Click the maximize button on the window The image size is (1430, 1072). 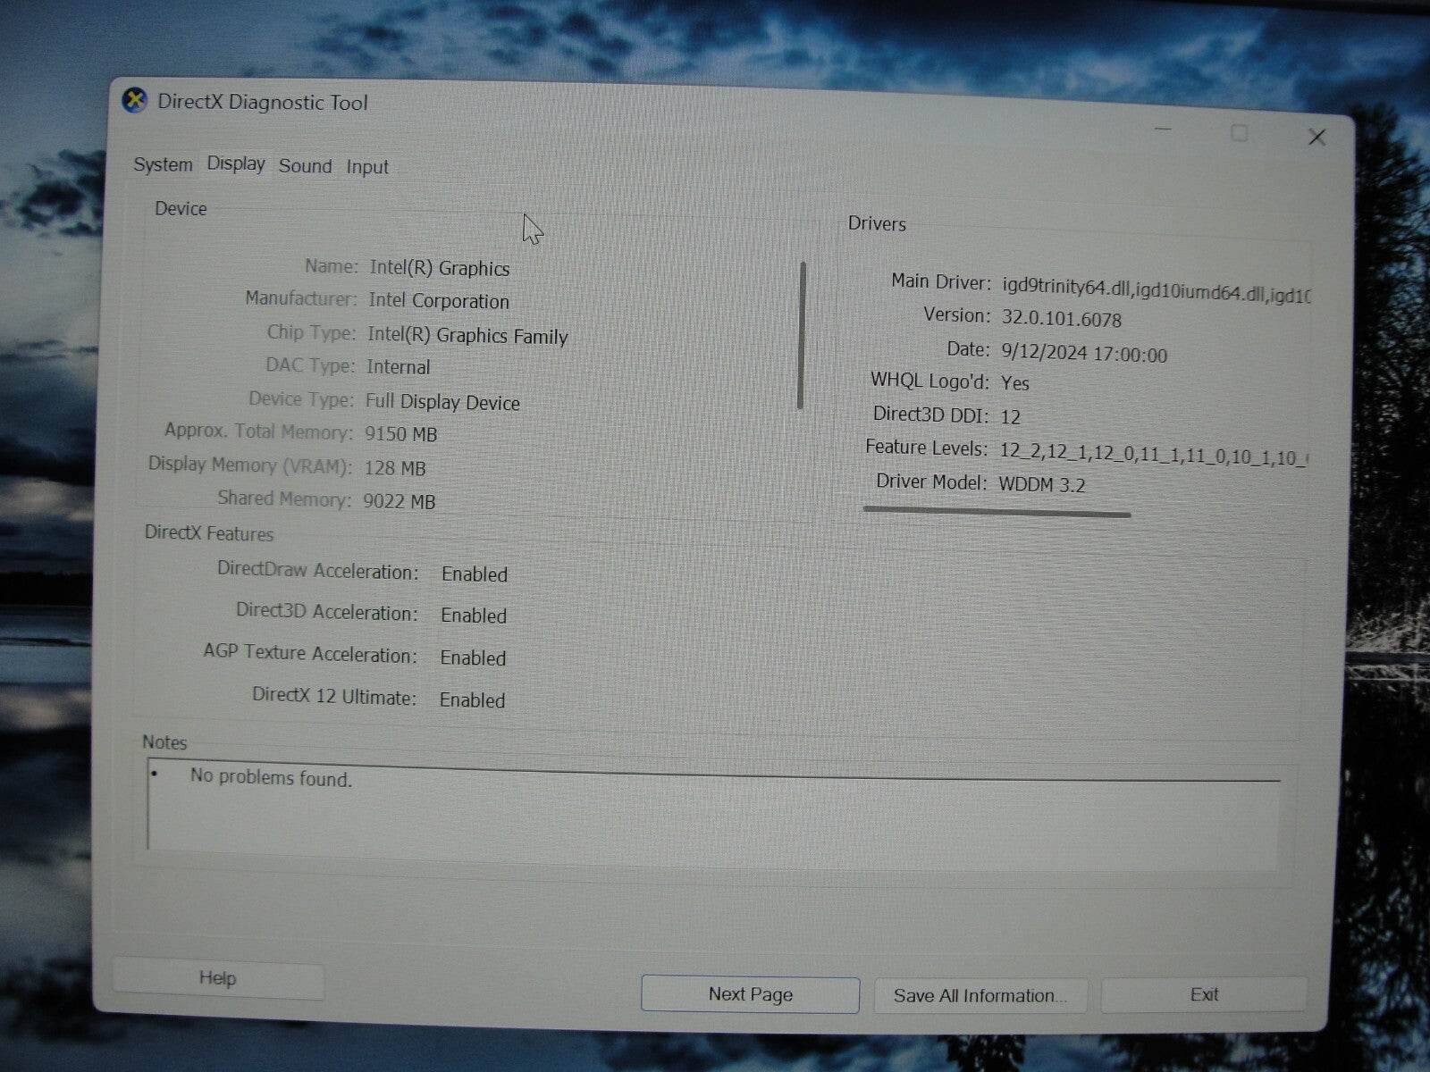click(x=1240, y=133)
